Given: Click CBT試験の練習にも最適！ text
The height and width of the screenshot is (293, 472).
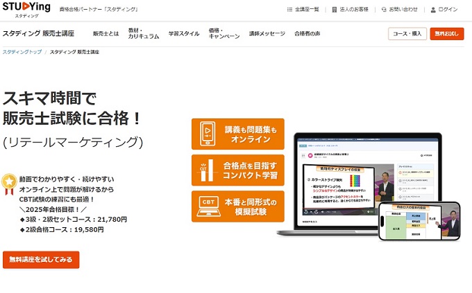Looking at the screenshot, I should point(57,199).
